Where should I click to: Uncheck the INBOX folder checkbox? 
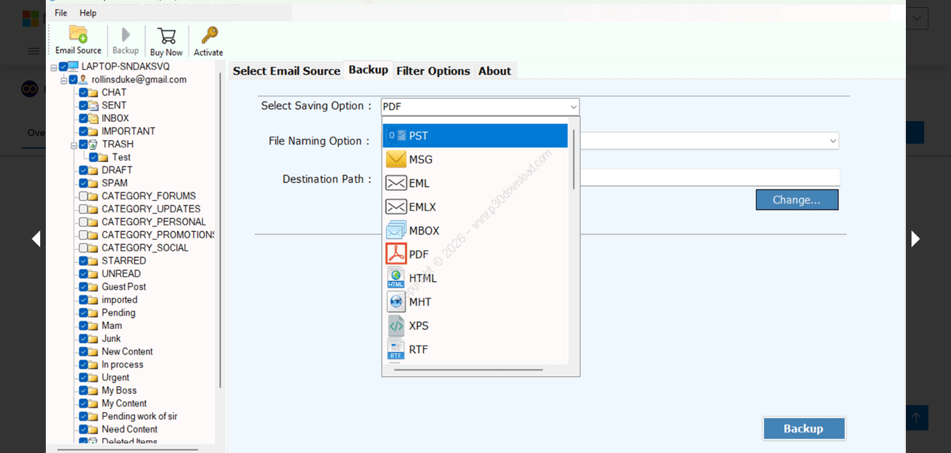pos(83,118)
